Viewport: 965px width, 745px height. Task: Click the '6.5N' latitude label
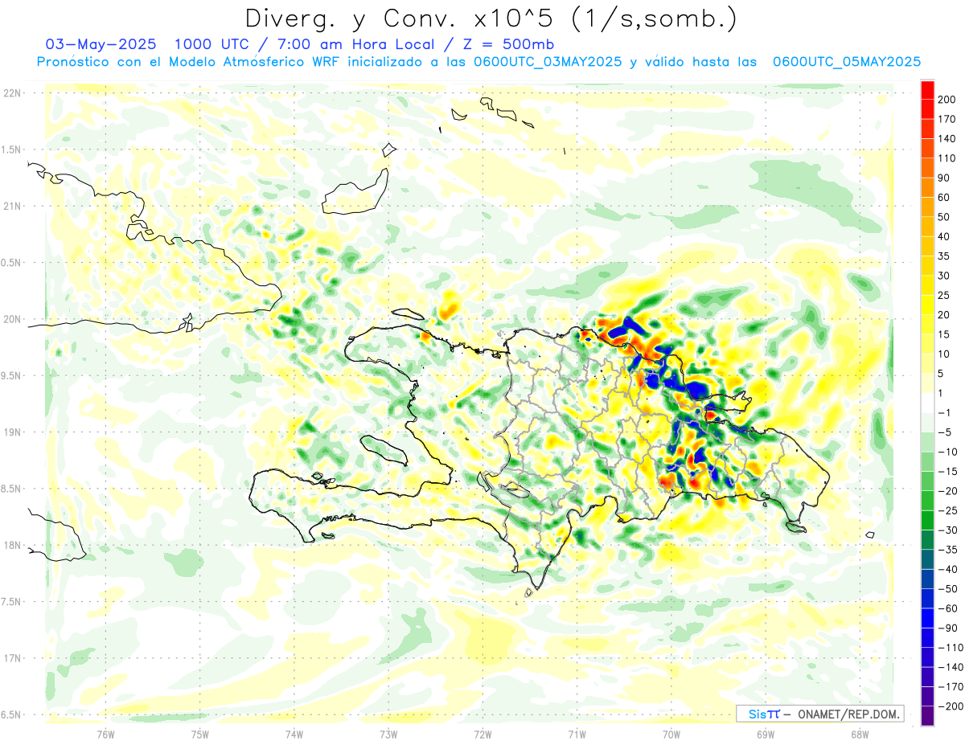click(11, 714)
